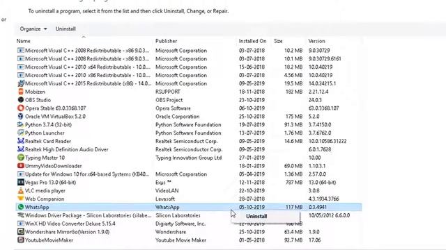
Task: Select Oracle VM VirtualBox 5.2.0
Action: [55, 116]
